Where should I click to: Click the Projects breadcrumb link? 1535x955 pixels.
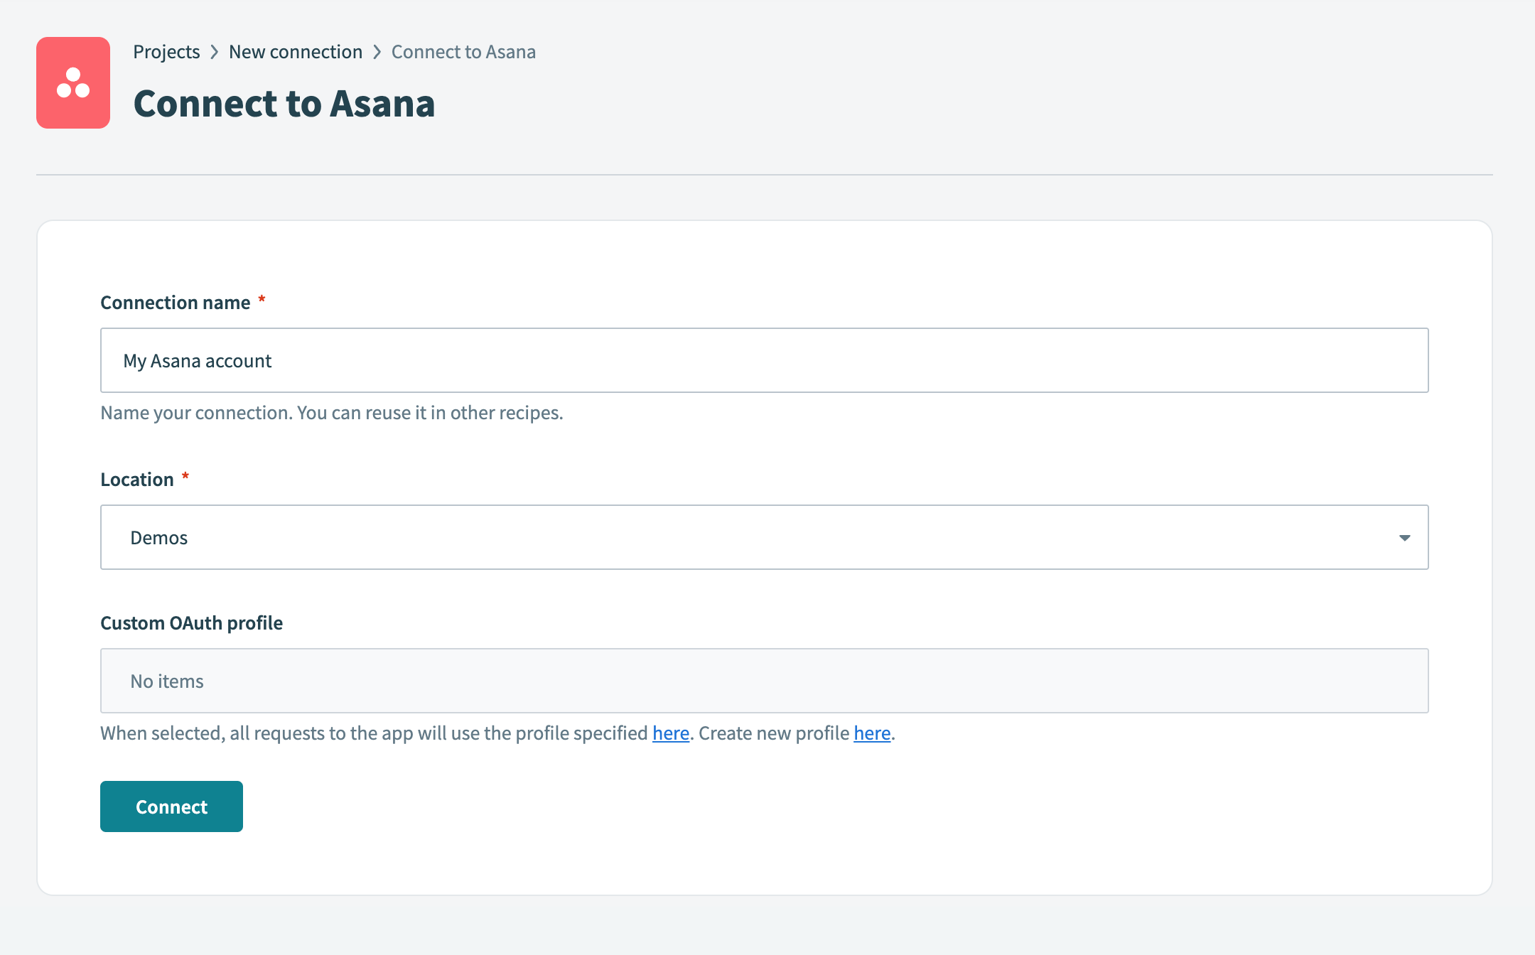(x=166, y=51)
